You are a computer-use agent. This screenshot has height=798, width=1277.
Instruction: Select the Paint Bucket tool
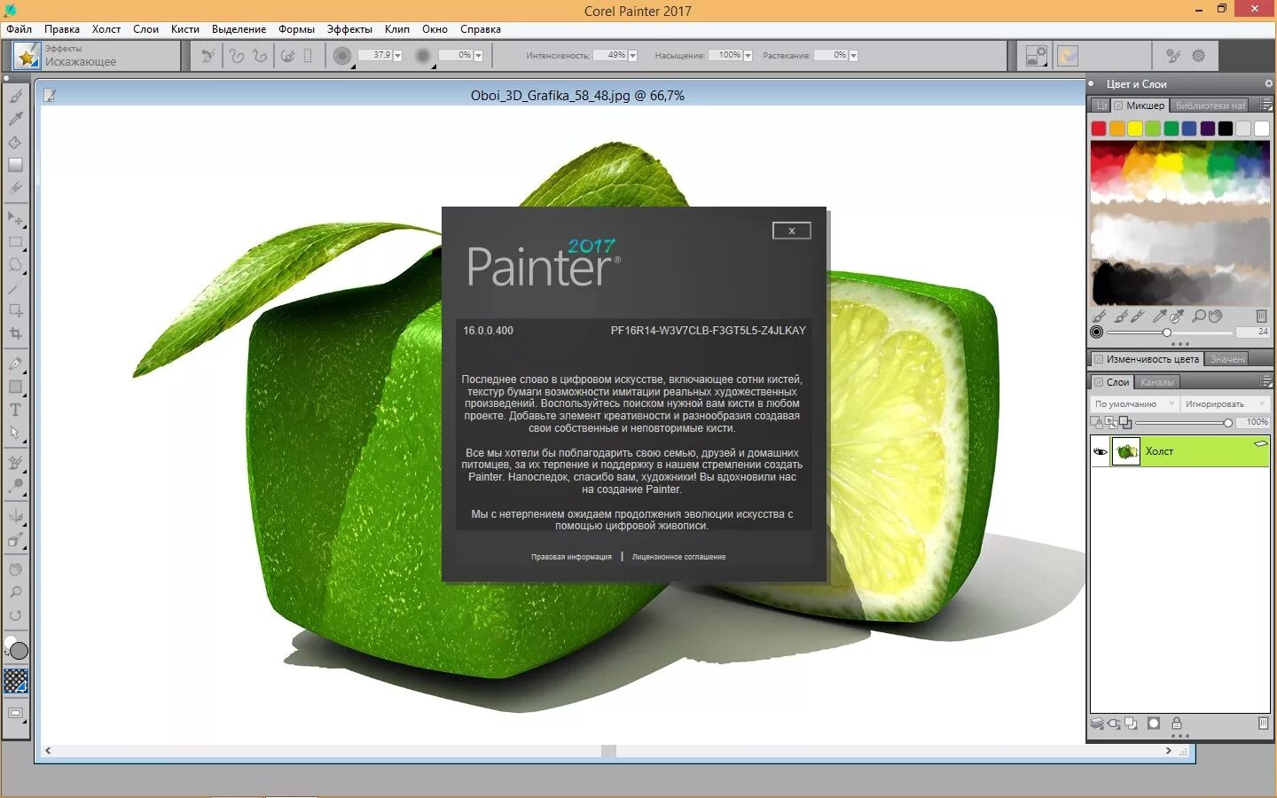pyautogui.click(x=15, y=142)
